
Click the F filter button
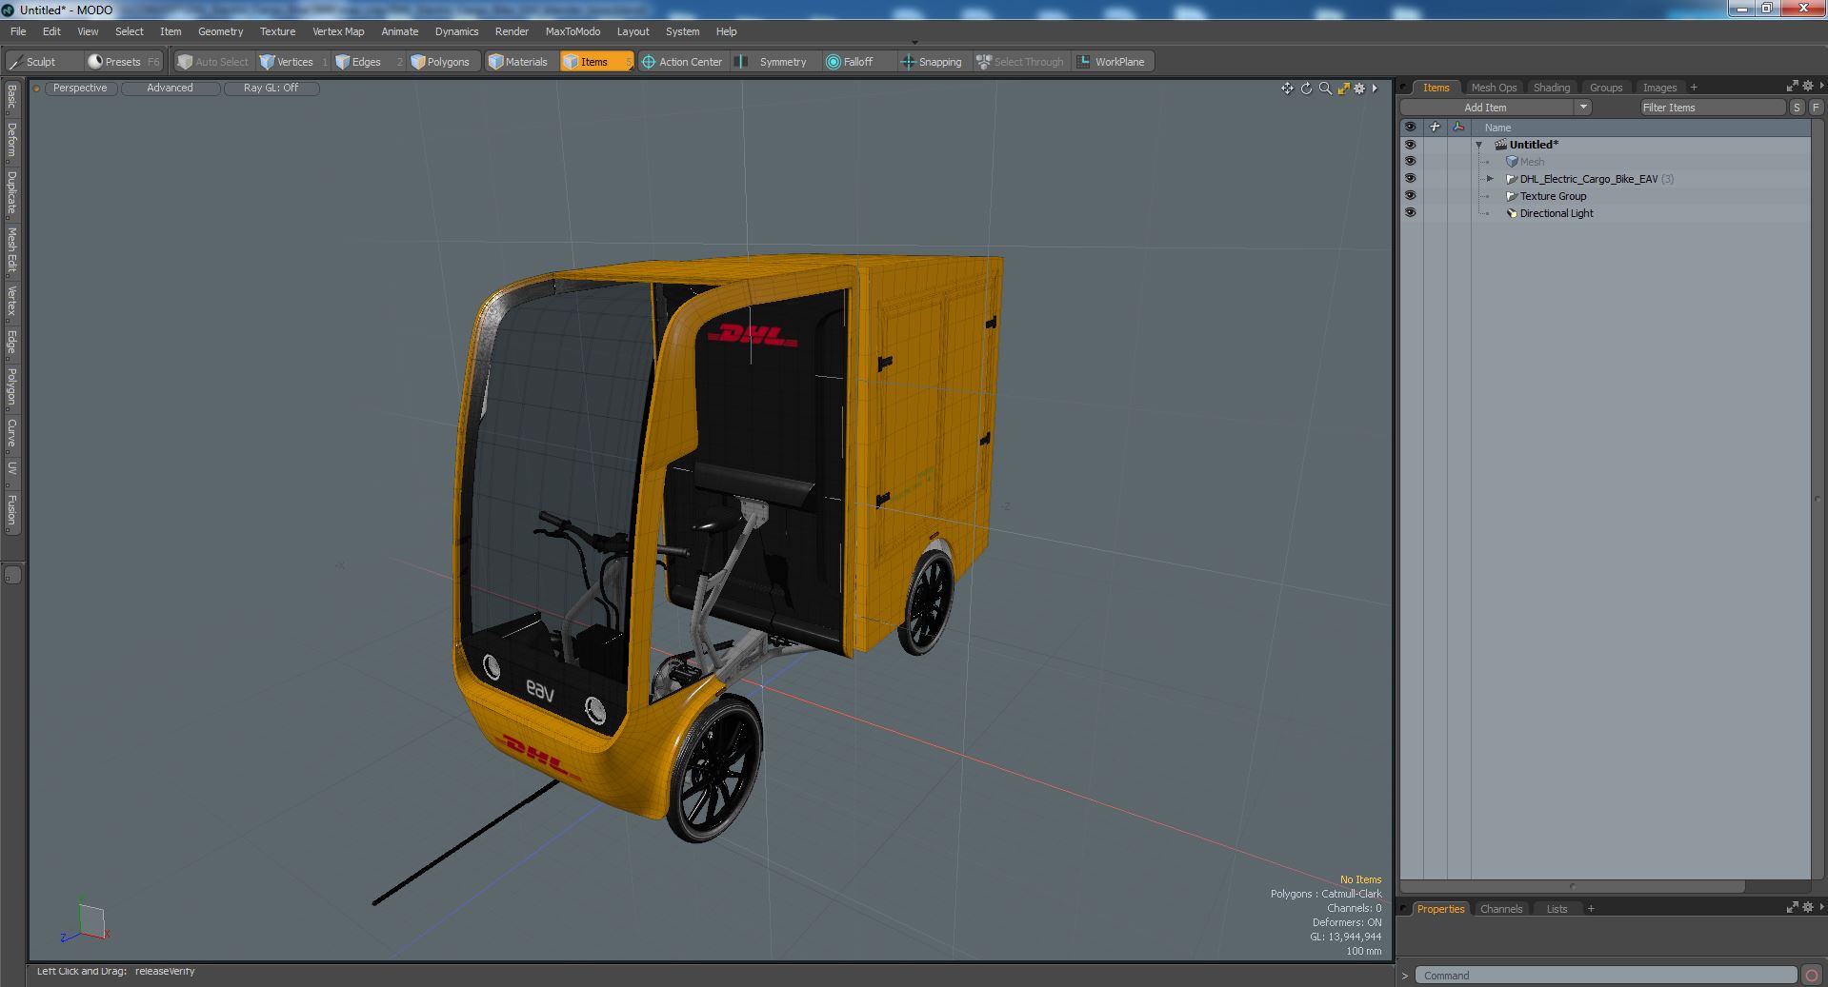pos(1816,108)
